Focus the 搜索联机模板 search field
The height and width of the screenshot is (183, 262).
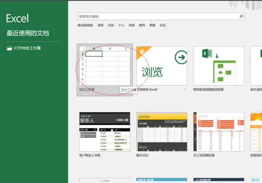pyautogui.click(x=161, y=16)
